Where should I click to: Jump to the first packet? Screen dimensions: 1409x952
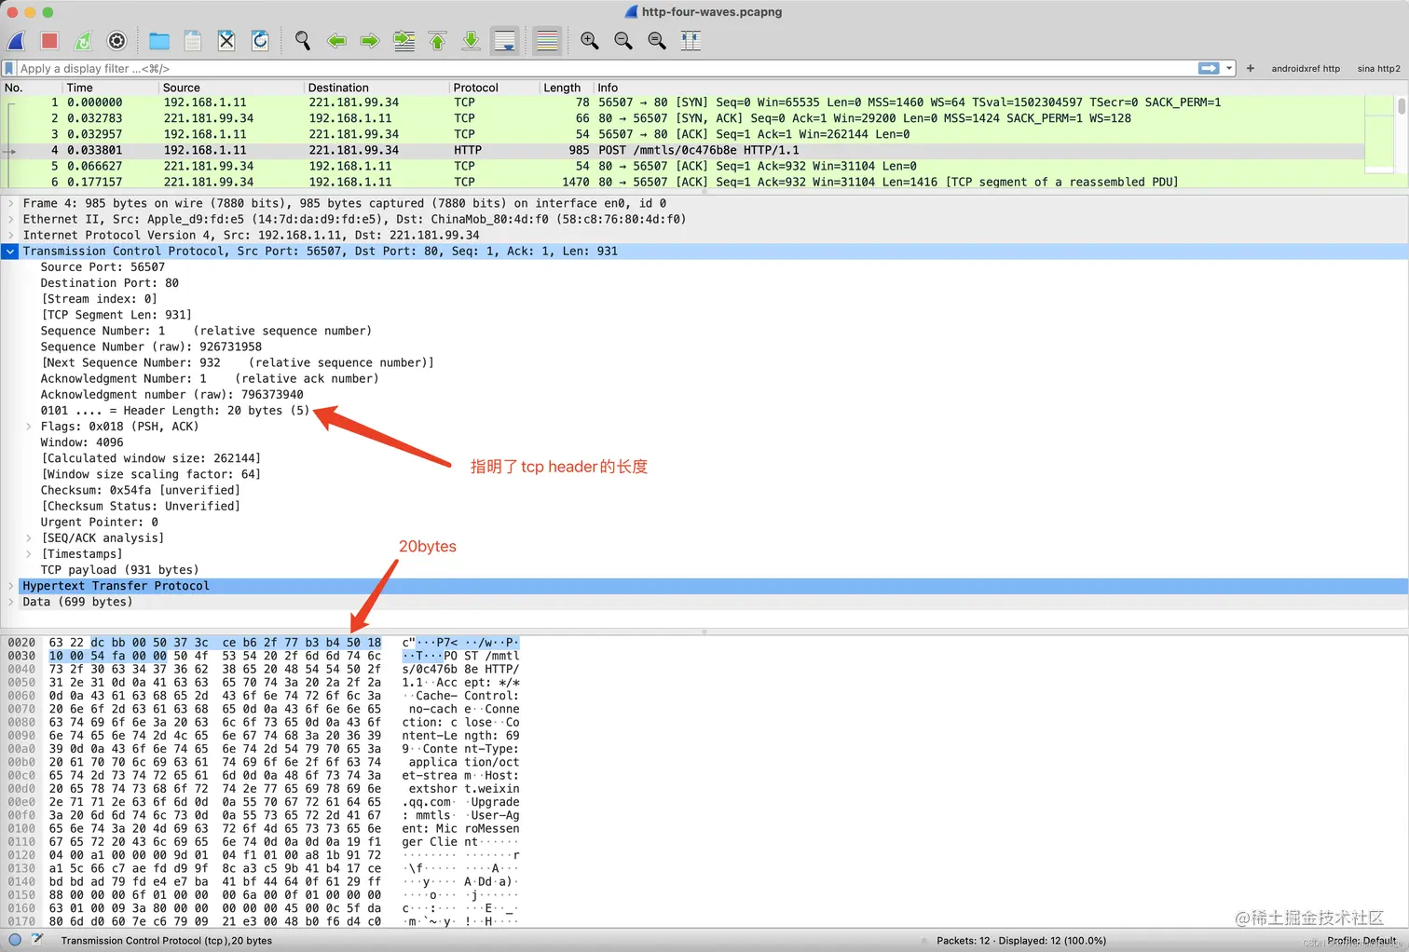click(x=437, y=41)
